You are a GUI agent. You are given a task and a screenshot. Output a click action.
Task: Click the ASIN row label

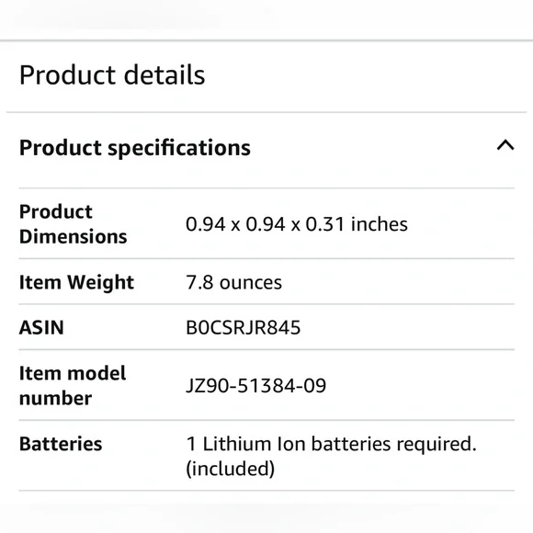(x=41, y=328)
